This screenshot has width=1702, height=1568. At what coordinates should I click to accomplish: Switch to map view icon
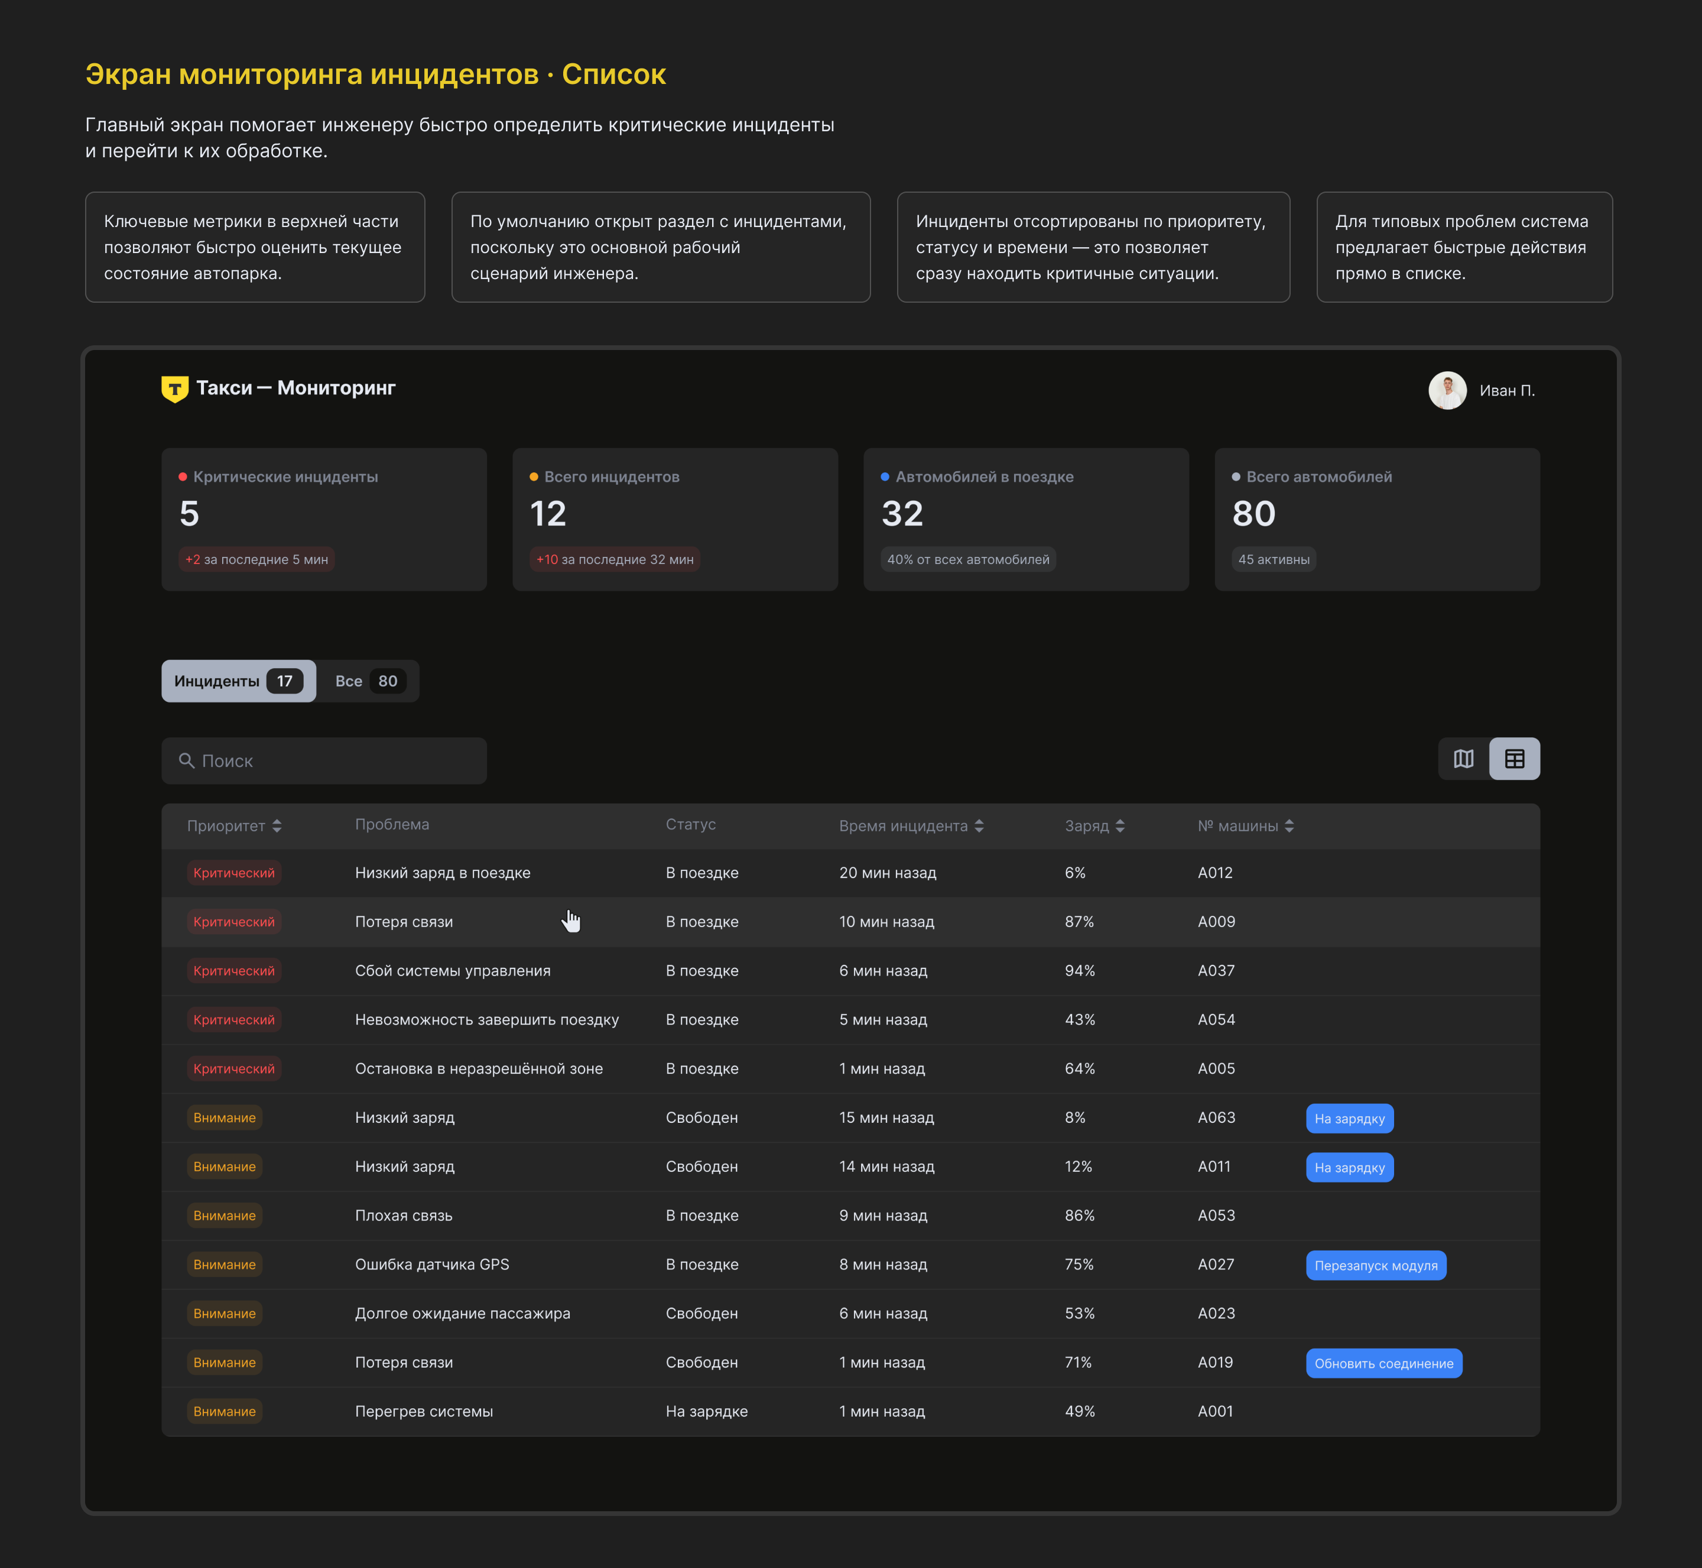1463,759
